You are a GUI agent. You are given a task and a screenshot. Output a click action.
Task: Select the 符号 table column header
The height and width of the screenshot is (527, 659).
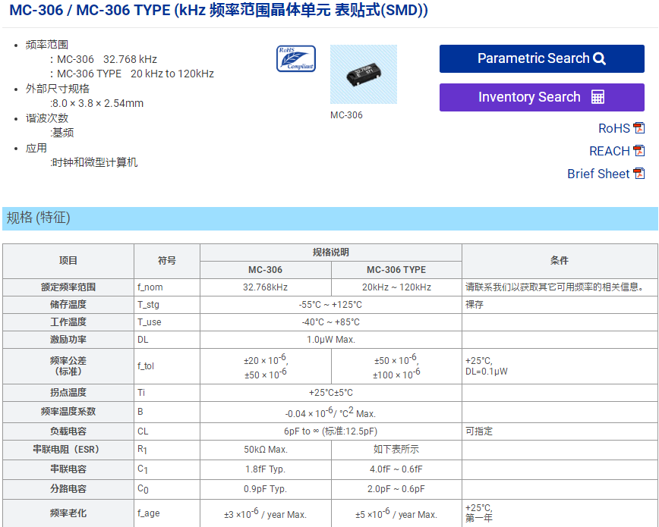pos(167,261)
